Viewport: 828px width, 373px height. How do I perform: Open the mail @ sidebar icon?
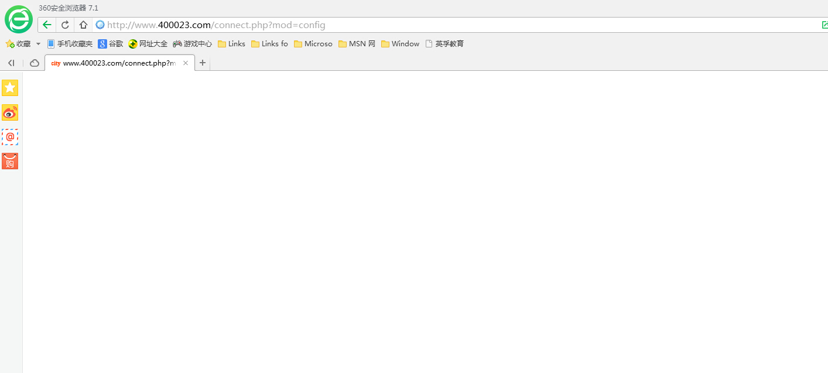coord(10,137)
